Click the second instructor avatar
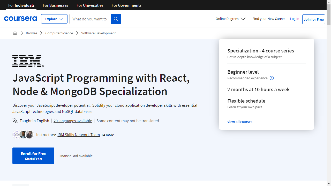Image resolution: width=331 pixels, height=186 pixels. [23, 135]
